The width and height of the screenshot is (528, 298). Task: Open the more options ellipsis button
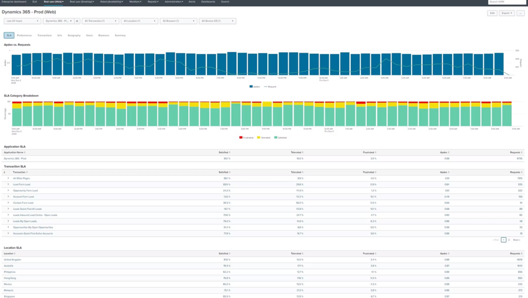coord(521,13)
